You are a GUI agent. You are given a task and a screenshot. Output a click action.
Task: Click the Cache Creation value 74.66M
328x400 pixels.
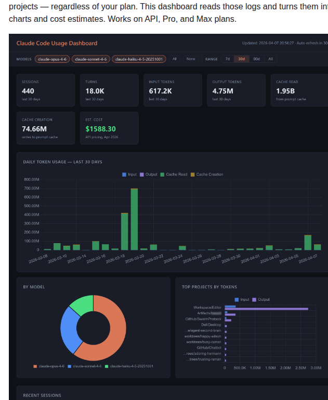point(34,129)
